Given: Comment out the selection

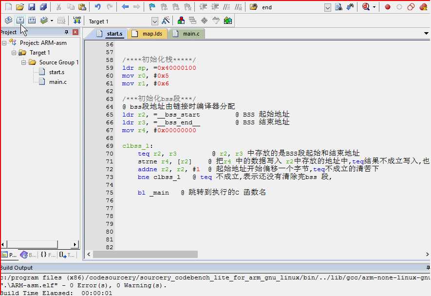Looking at the screenshot, I should (227, 7).
